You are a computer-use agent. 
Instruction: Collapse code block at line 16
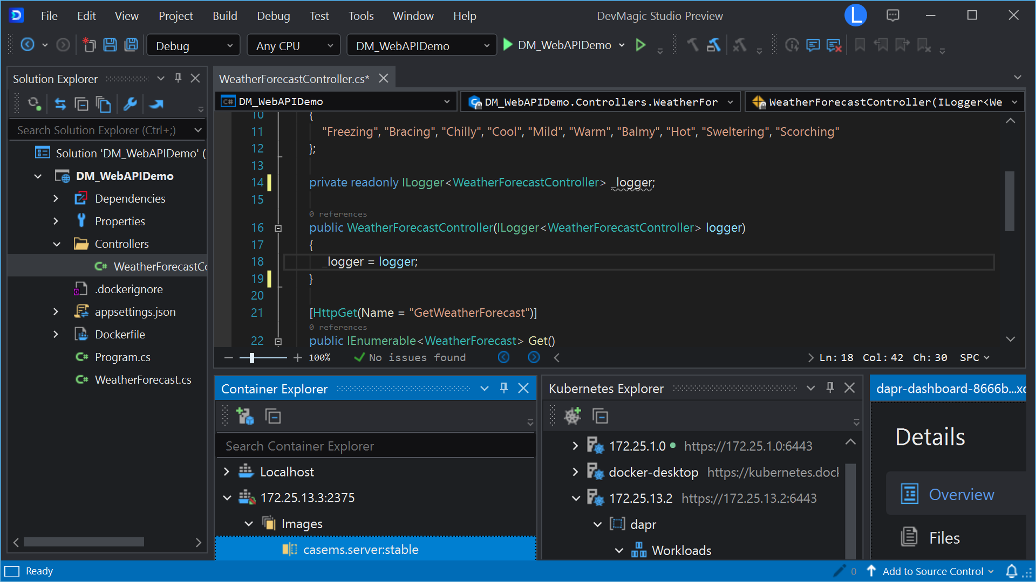pyautogui.click(x=278, y=228)
